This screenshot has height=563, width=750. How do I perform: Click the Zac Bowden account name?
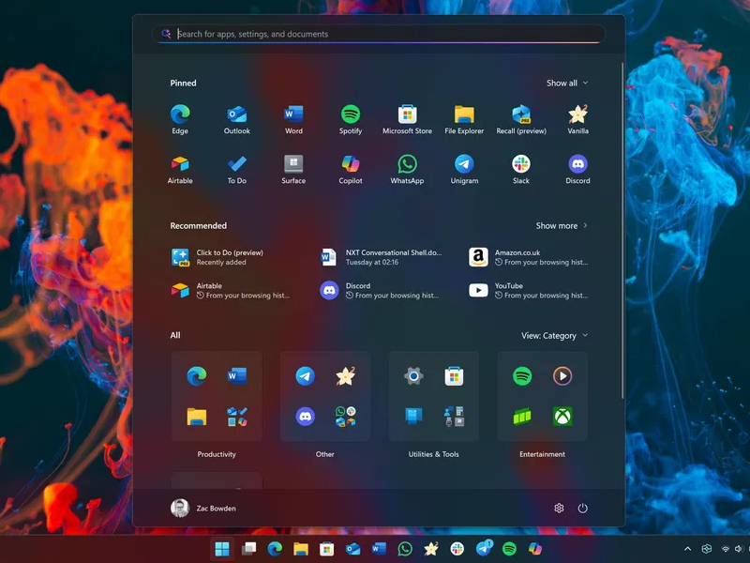pyautogui.click(x=218, y=508)
